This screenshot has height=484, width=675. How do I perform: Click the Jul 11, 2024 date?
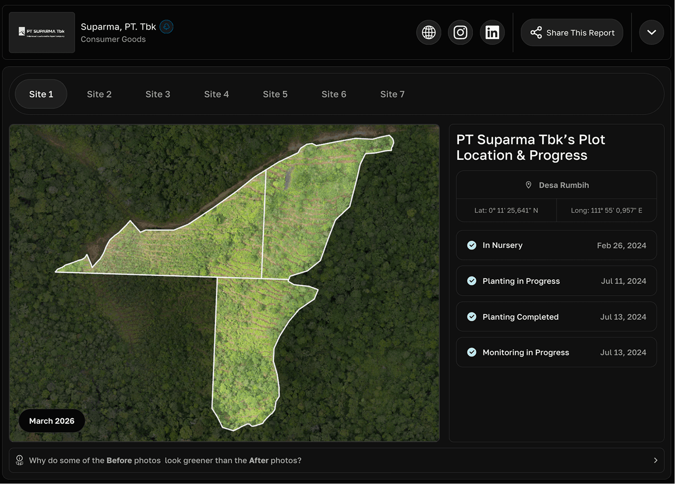point(624,281)
